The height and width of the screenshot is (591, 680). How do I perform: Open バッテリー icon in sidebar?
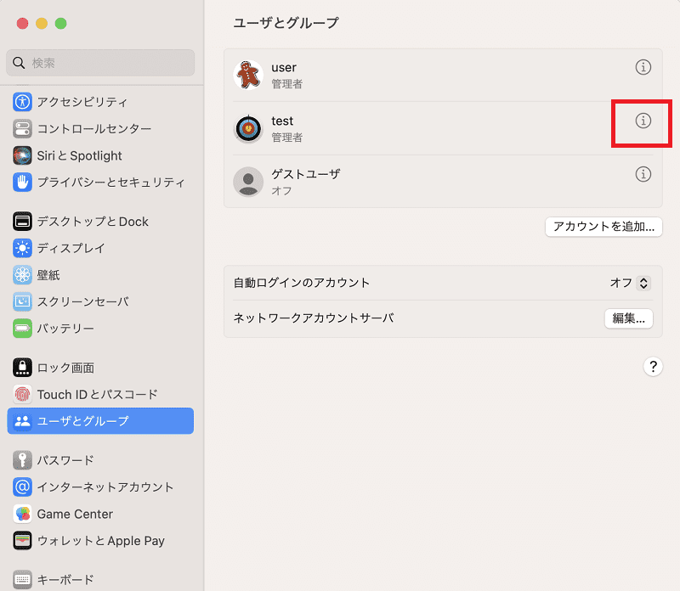(22, 328)
